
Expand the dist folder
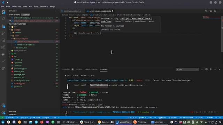10,27
